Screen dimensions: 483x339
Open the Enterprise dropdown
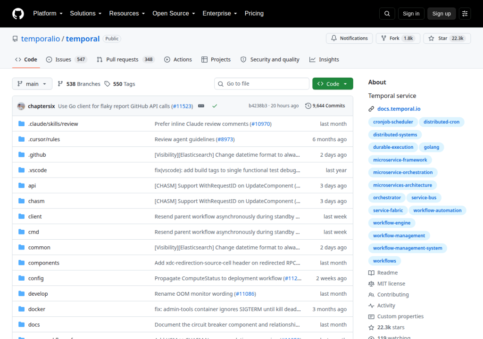[x=220, y=14]
